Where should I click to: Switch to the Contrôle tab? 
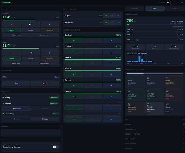(x=135, y=9)
